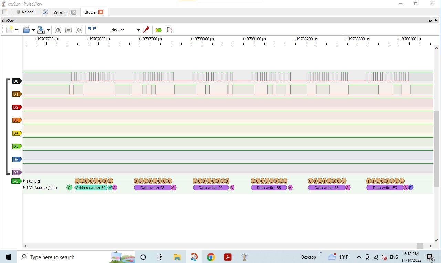The image size is (441, 263).
Task: Toggle the show cursors button
Action: (x=92, y=30)
